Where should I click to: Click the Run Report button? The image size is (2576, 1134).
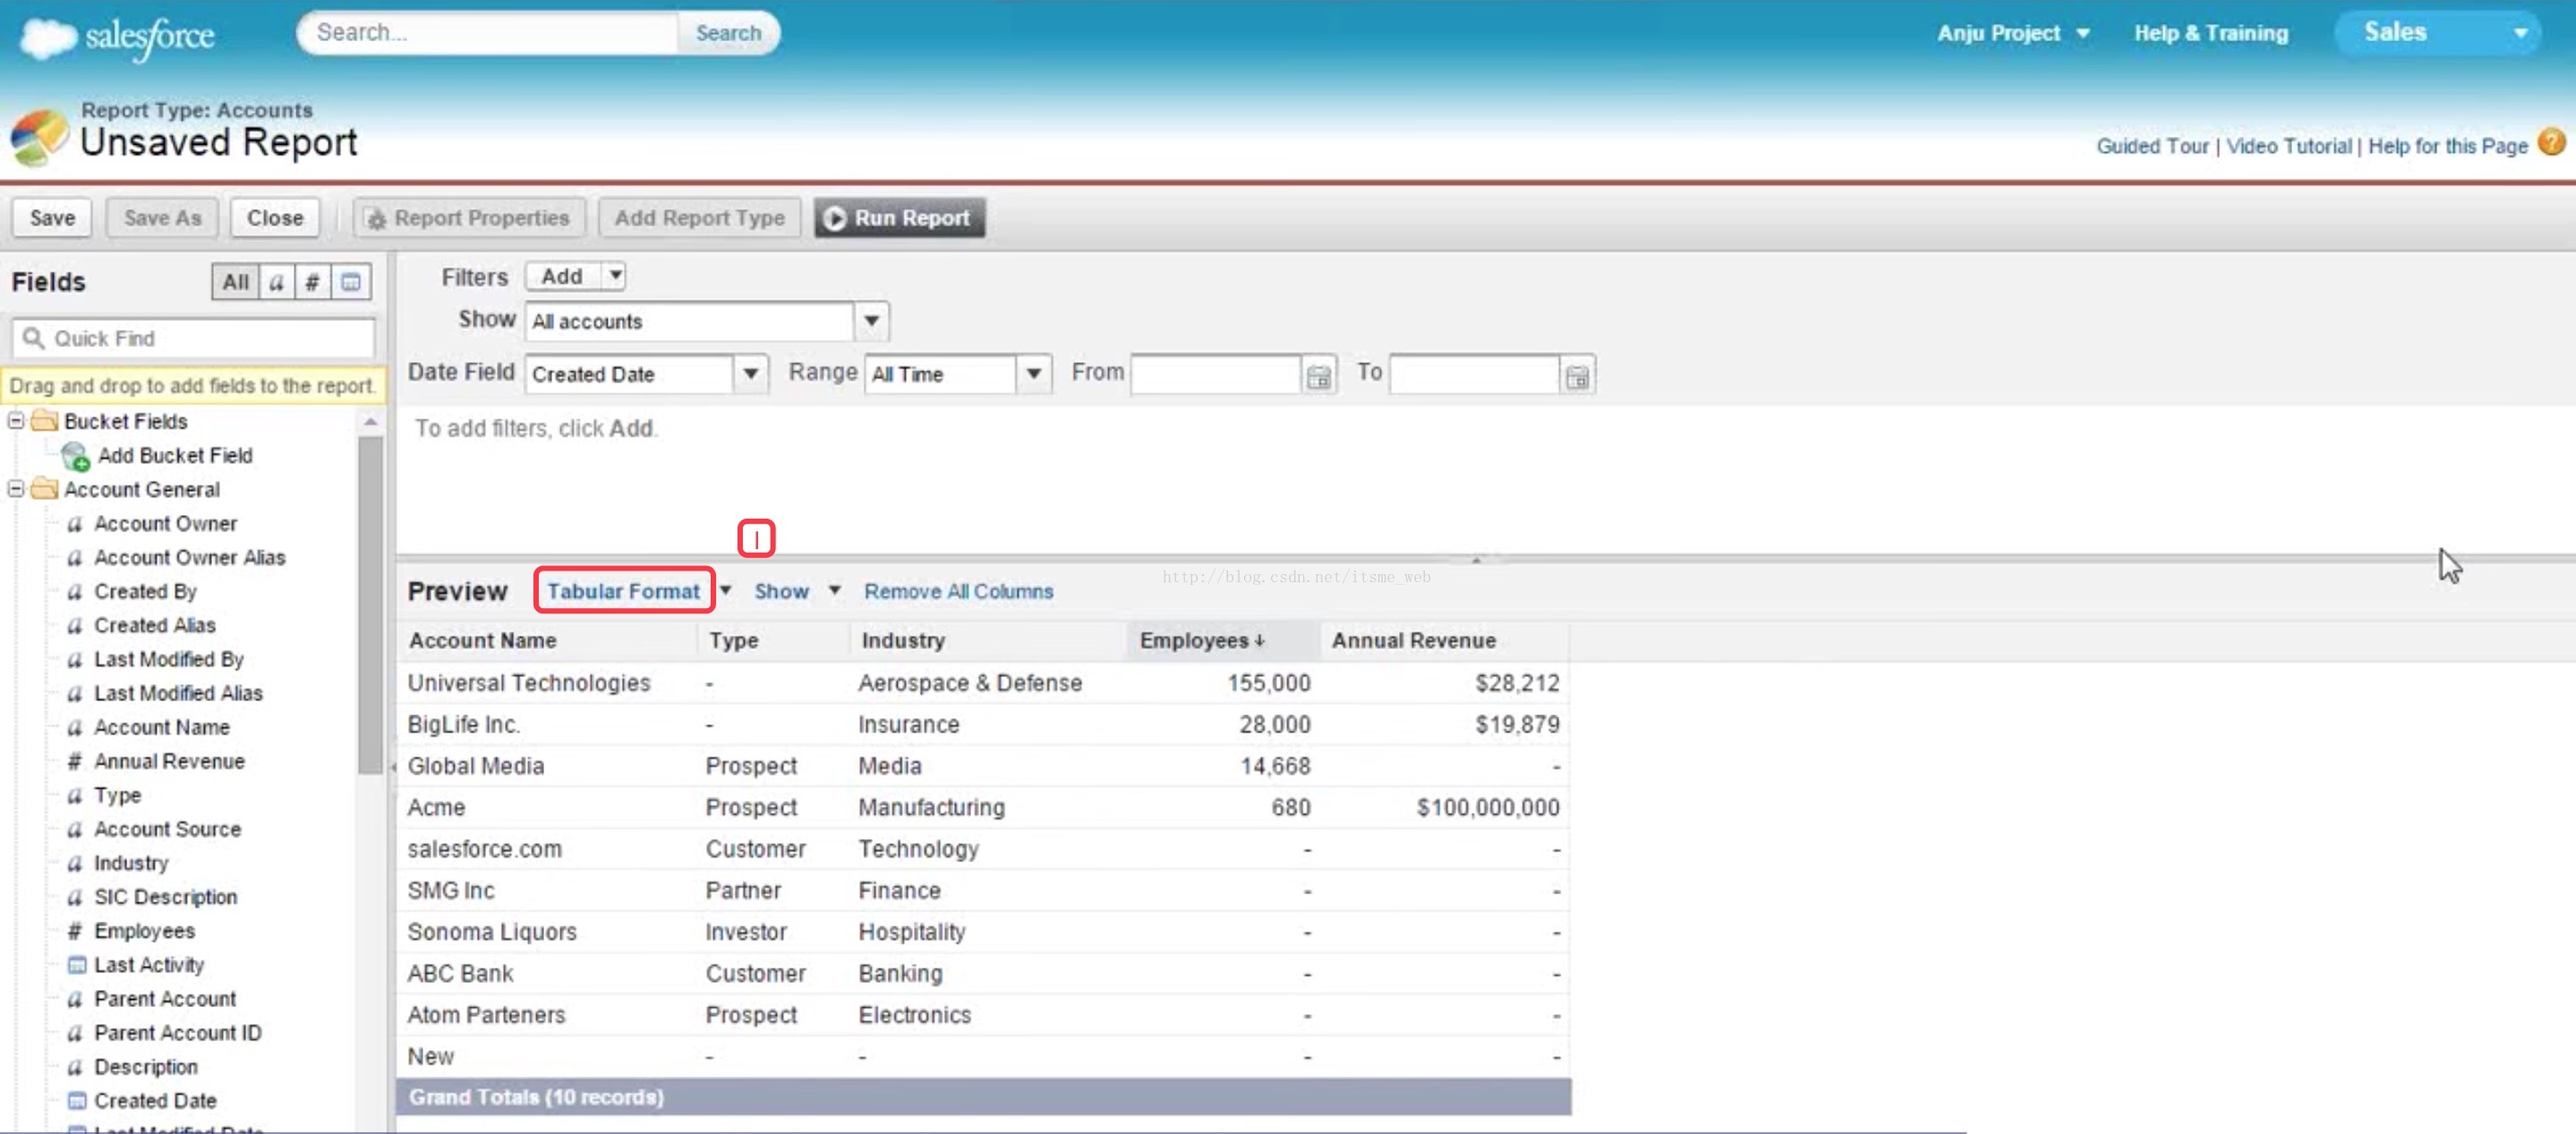tap(898, 218)
